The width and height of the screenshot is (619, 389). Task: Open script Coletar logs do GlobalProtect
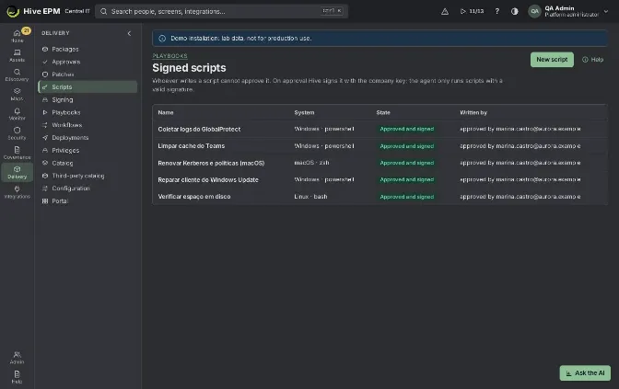point(199,130)
